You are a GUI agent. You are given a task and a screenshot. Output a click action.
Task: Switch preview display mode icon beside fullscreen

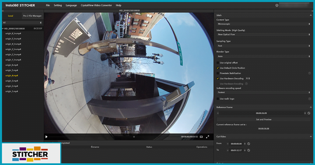201,137
